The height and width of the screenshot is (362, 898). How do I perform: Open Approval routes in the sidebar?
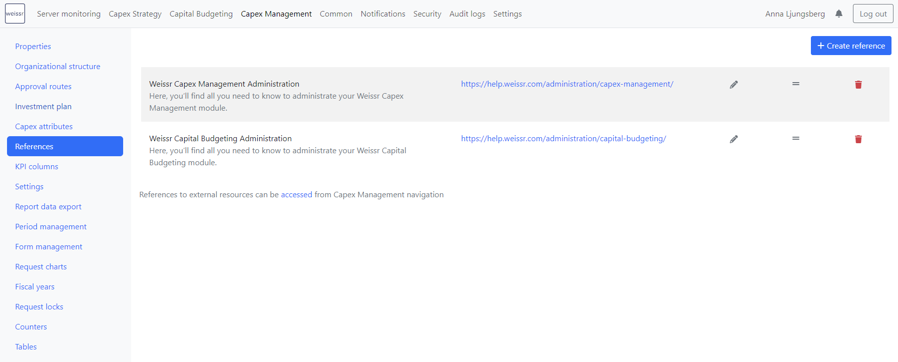(x=43, y=86)
